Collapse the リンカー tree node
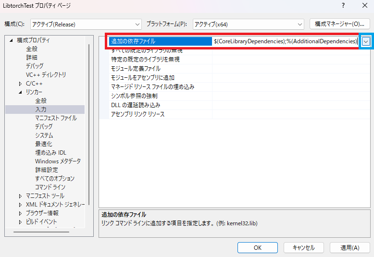This screenshot has height=257, width=374. coord(20,92)
